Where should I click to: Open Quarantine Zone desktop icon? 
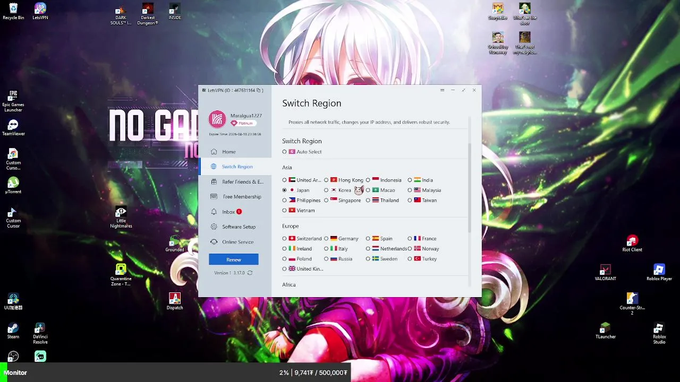(x=121, y=275)
